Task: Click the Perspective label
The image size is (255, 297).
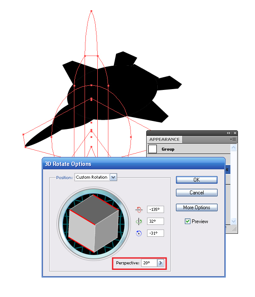Action: [127, 263]
